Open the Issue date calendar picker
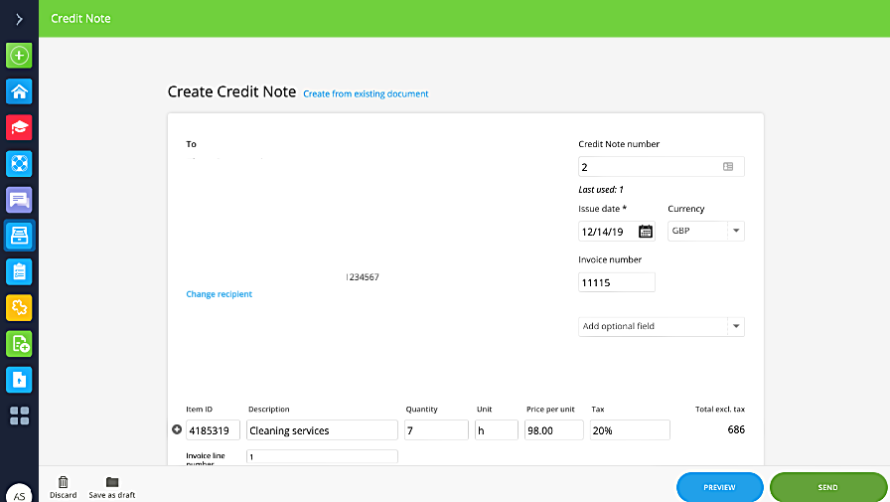 click(646, 232)
